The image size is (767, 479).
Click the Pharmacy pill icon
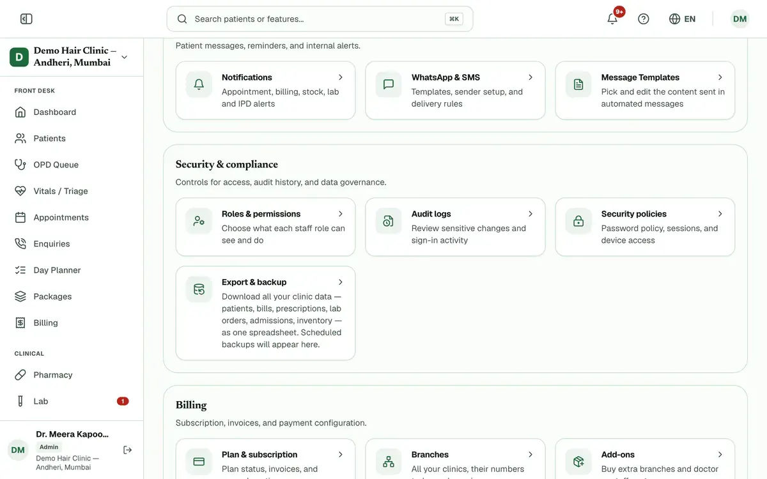click(x=20, y=375)
